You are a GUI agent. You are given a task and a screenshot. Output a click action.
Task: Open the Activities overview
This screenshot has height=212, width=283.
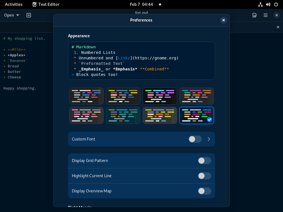click(x=14, y=4)
